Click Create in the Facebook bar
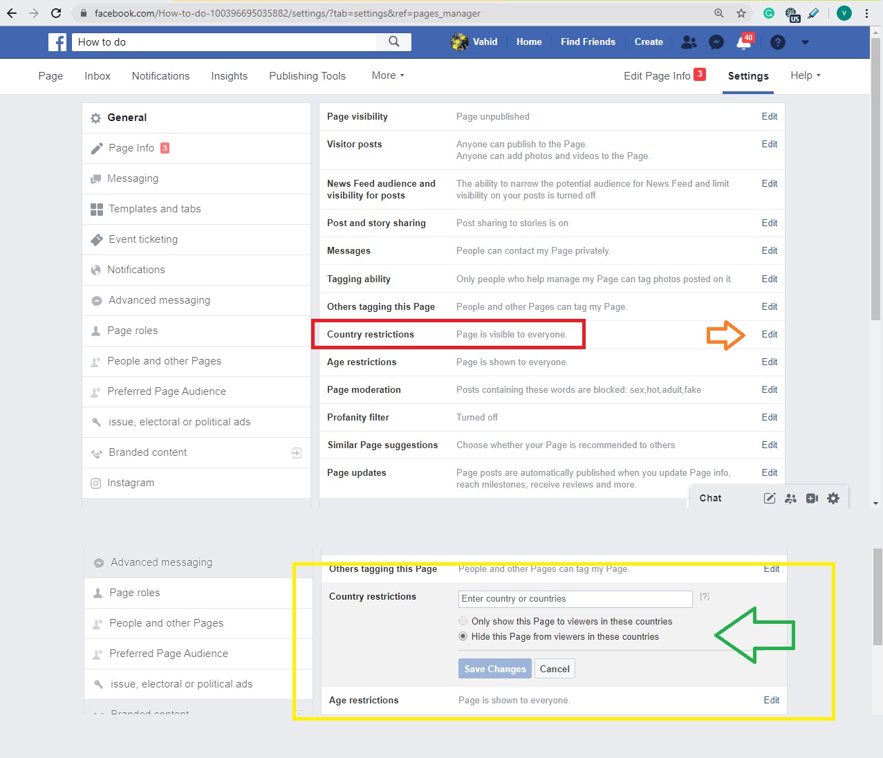 point(649,42)
